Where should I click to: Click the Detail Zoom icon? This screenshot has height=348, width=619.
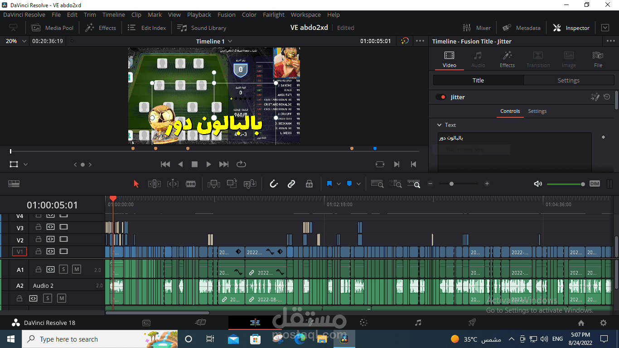[395, 184]
